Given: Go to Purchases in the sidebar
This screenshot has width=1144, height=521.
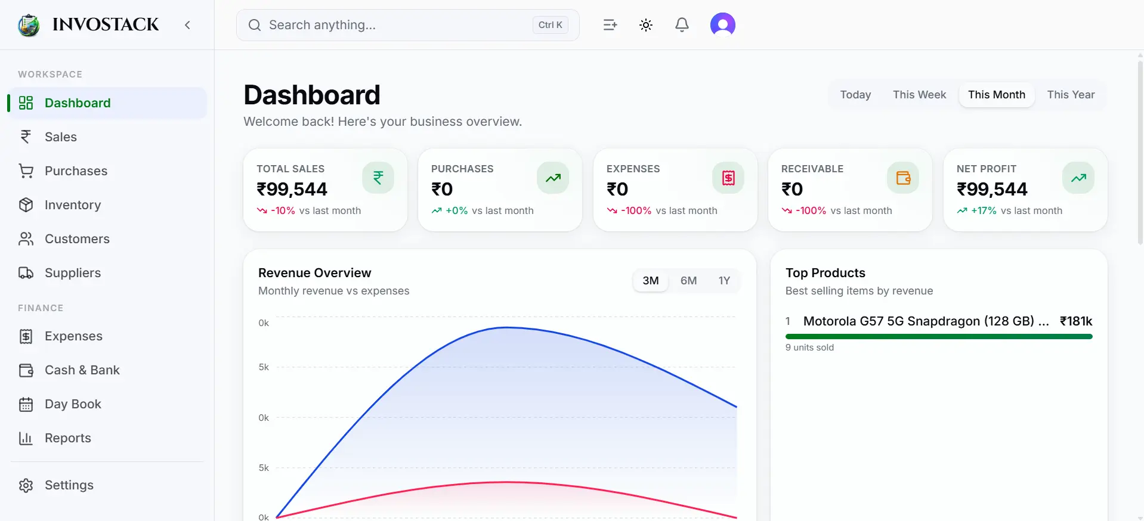Looking at the screenshot, I should pos(107,171).
